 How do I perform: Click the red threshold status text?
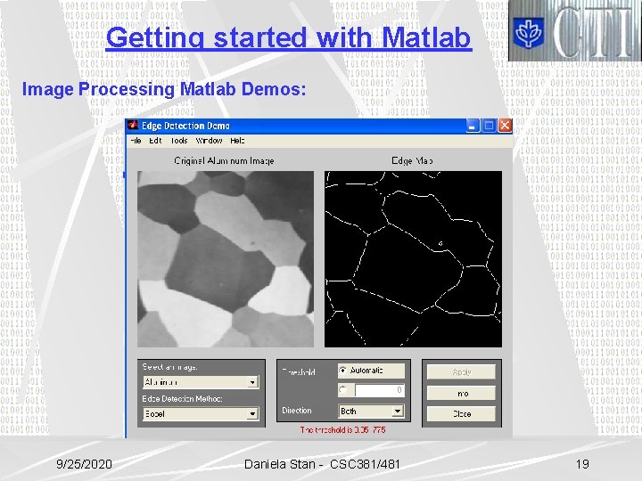tap(342, 430)
